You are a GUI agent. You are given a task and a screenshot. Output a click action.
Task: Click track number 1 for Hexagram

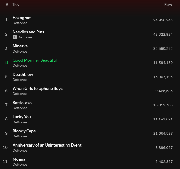(x=6, y=20)
